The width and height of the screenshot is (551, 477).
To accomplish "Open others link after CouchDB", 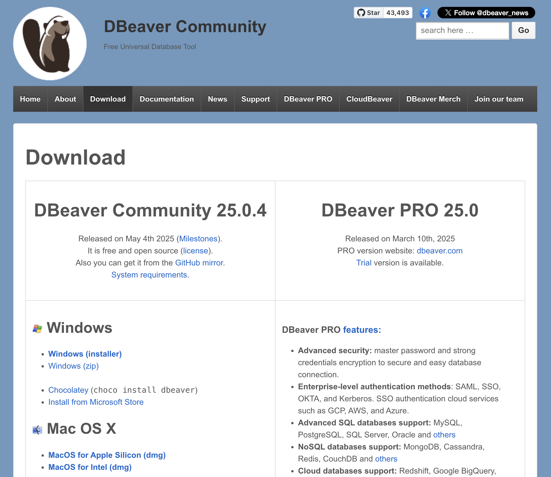I will click(386, 459).
